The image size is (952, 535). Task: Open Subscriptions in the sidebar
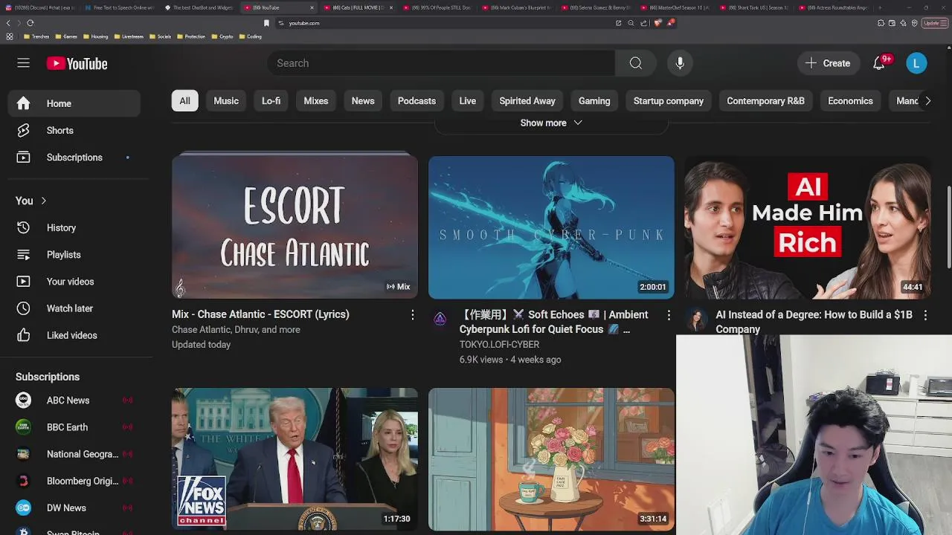(x=74, y=158)
